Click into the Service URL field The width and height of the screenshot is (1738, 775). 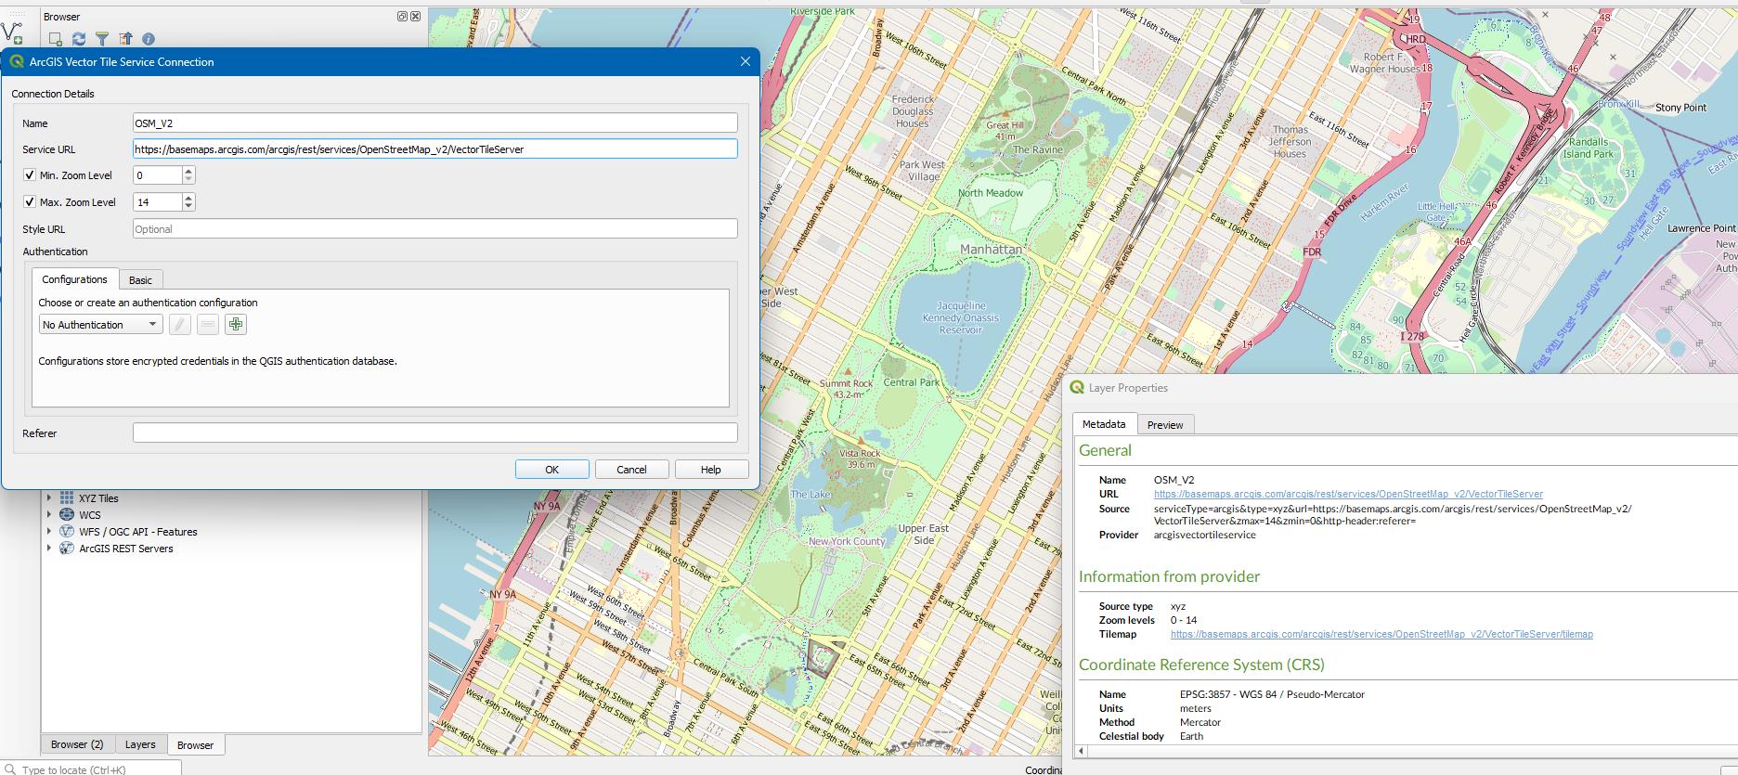pos(435,149)
